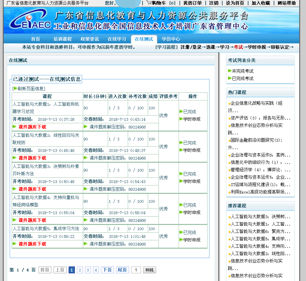Viewport: 306px width, 281px height.
Task: Click the shopping cart icon in top bar
Action: click(x=149, y=3)
